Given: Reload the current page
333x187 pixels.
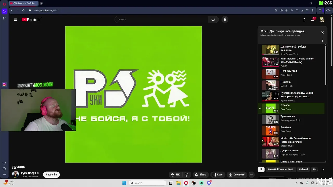Looking at the screenshot, I should pos(23,10).
